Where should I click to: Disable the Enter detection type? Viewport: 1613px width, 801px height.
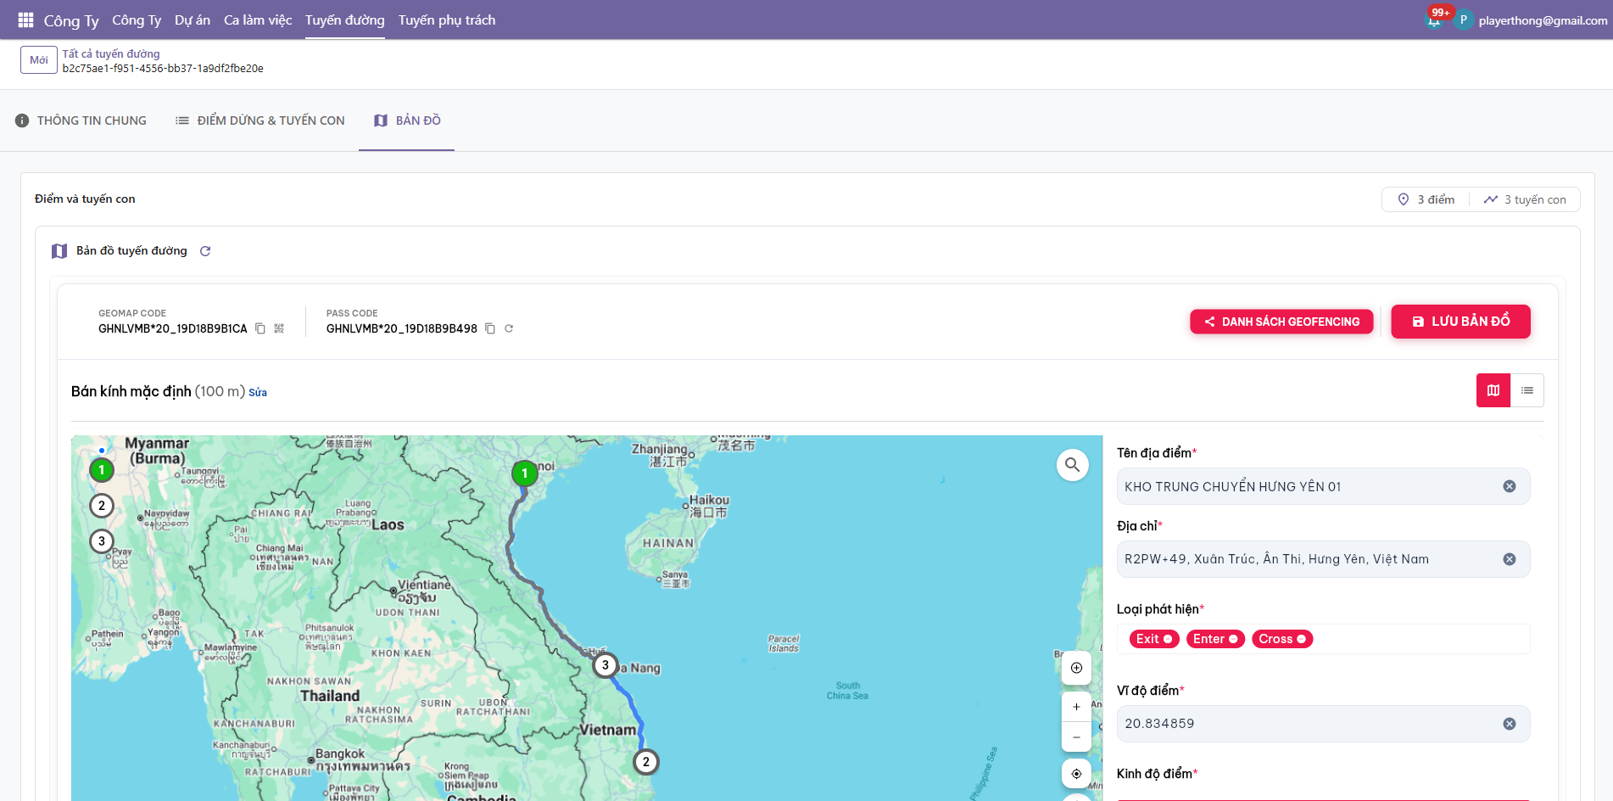pos(1233,639)
